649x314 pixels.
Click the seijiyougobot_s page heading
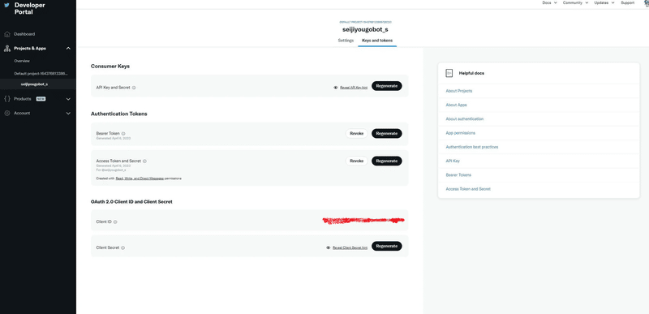point(365,30)
